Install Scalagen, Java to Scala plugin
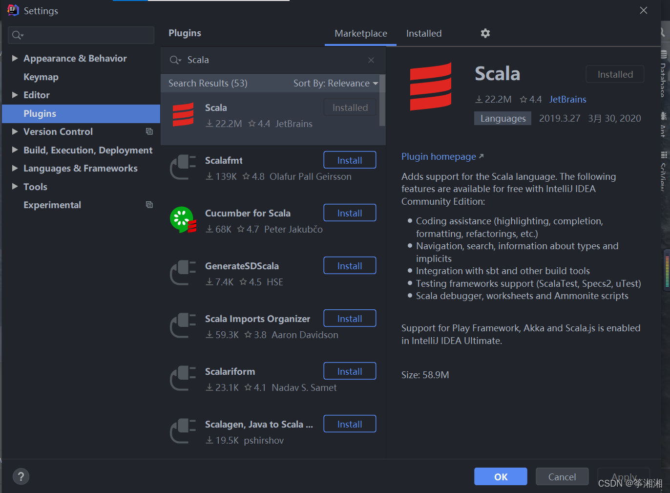Image resolution: width=670 pixels, height=493 pixels. [350, 424]
